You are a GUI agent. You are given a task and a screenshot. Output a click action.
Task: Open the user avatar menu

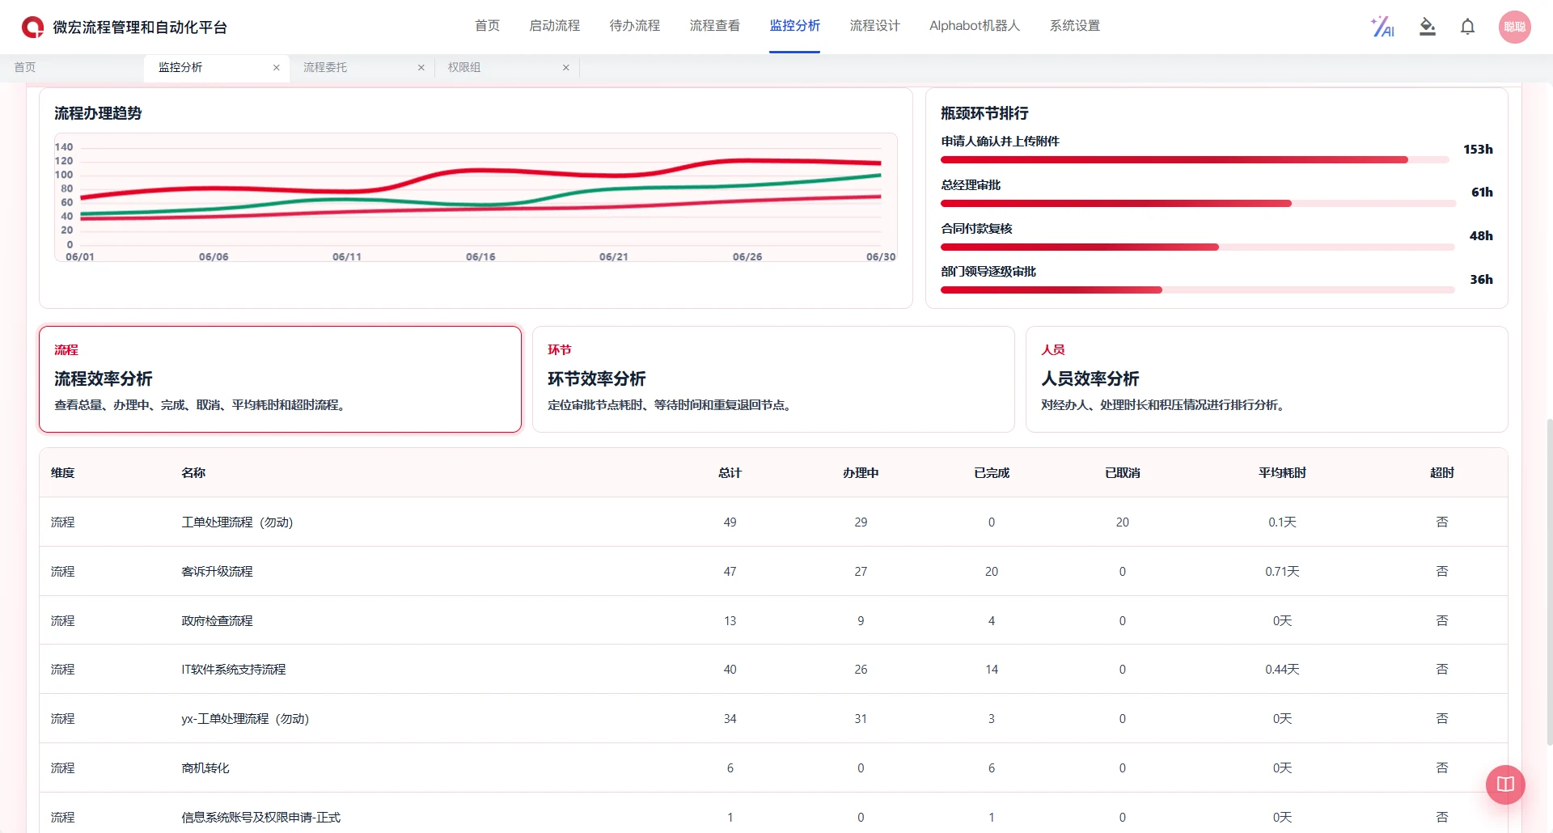[1514, 27]
